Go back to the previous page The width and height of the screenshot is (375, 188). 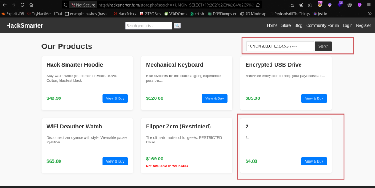point(5,5)
